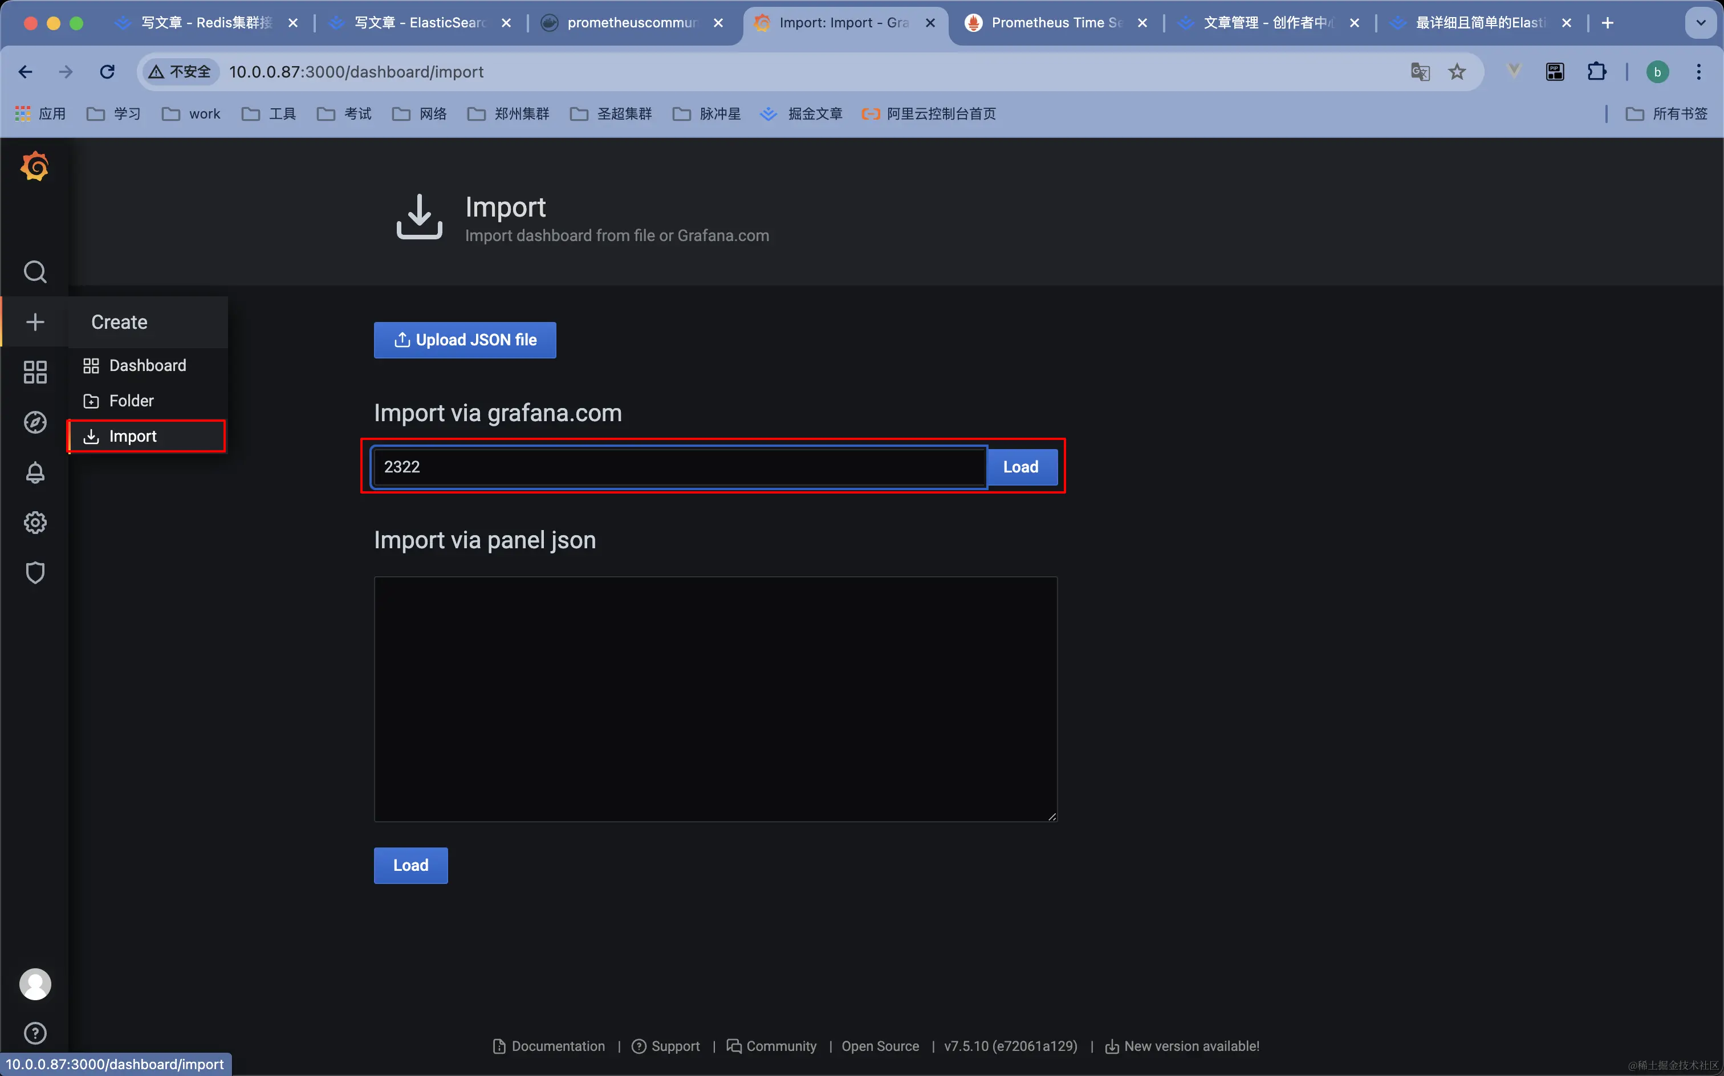This screenshot has height=1076, width=1724.
Task: Click the New version available link
Action: [1182, 1046]
